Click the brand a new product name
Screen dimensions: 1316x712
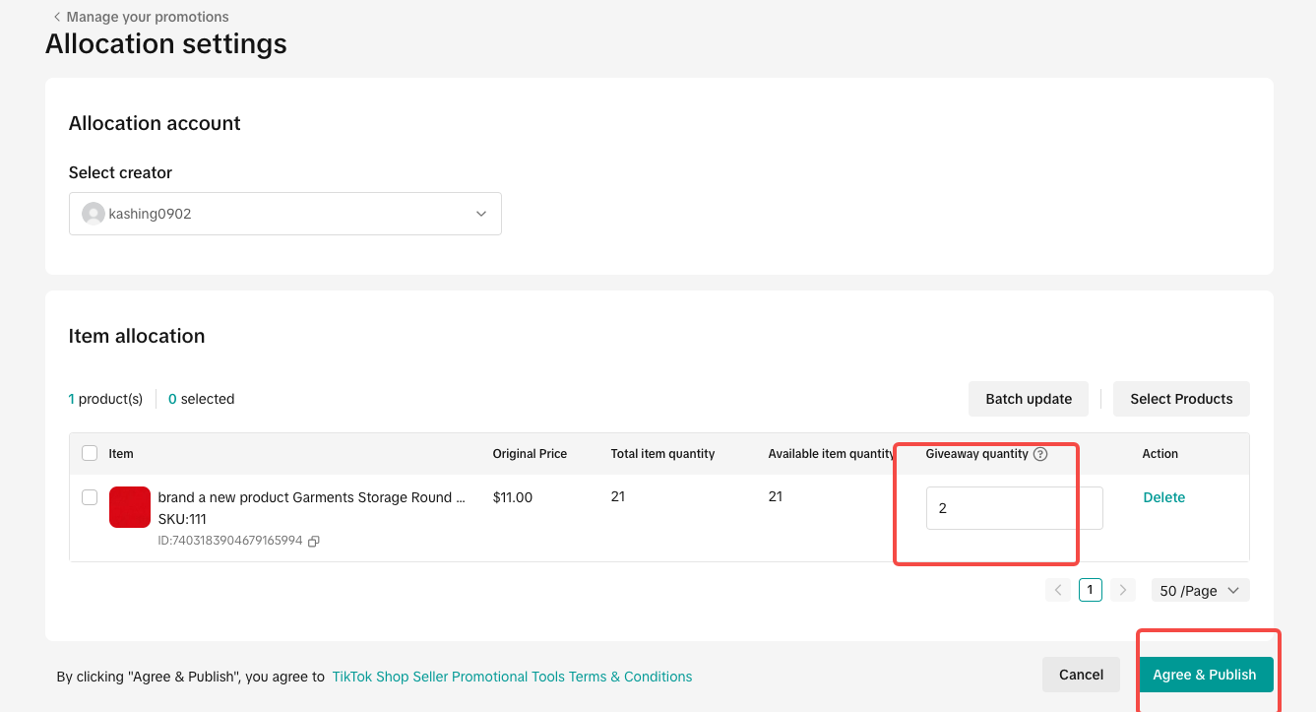(311, 497)
